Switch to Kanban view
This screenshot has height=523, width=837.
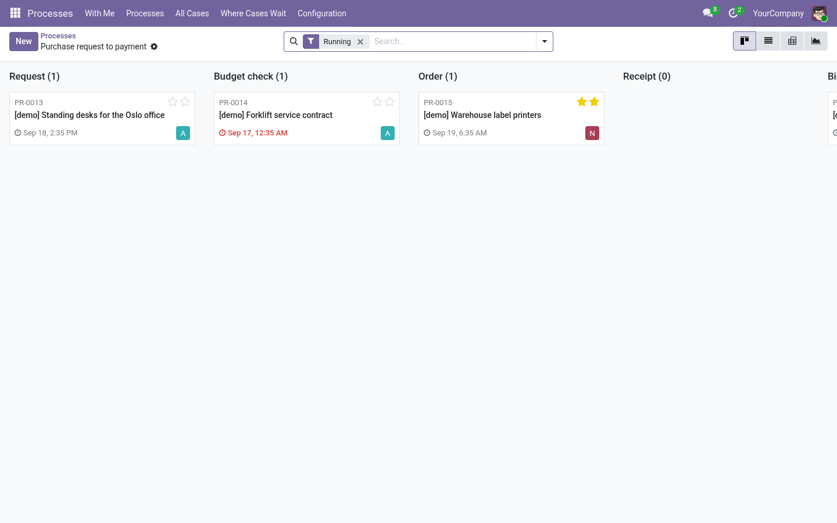pos(745,41)
